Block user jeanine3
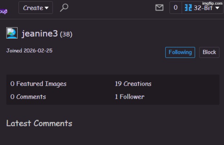 click(x=209, y=52)
